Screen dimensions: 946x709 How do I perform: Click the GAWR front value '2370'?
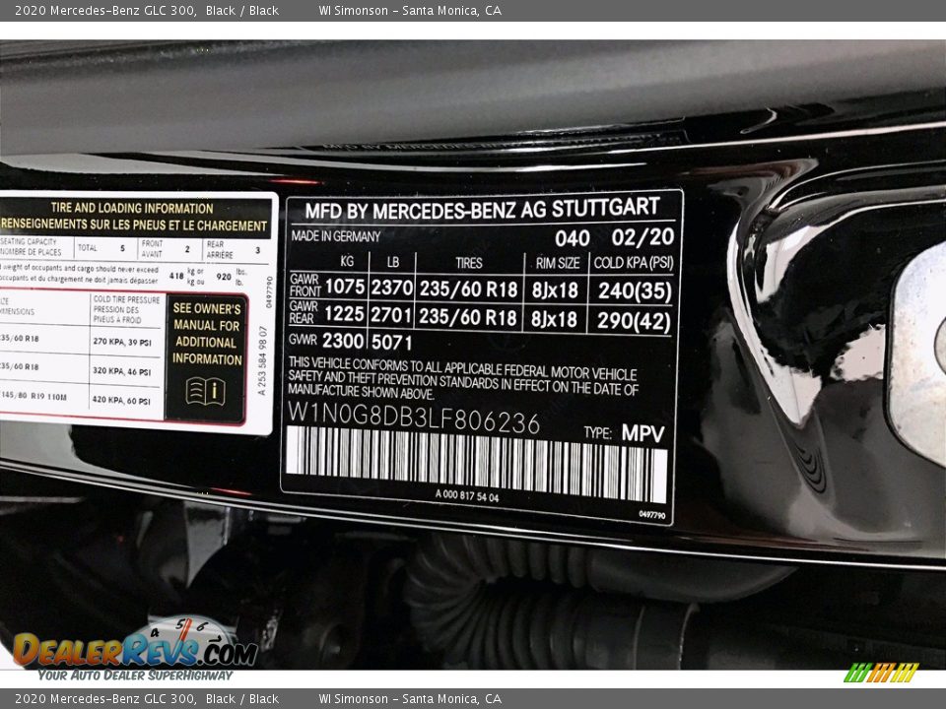point(391,288)
